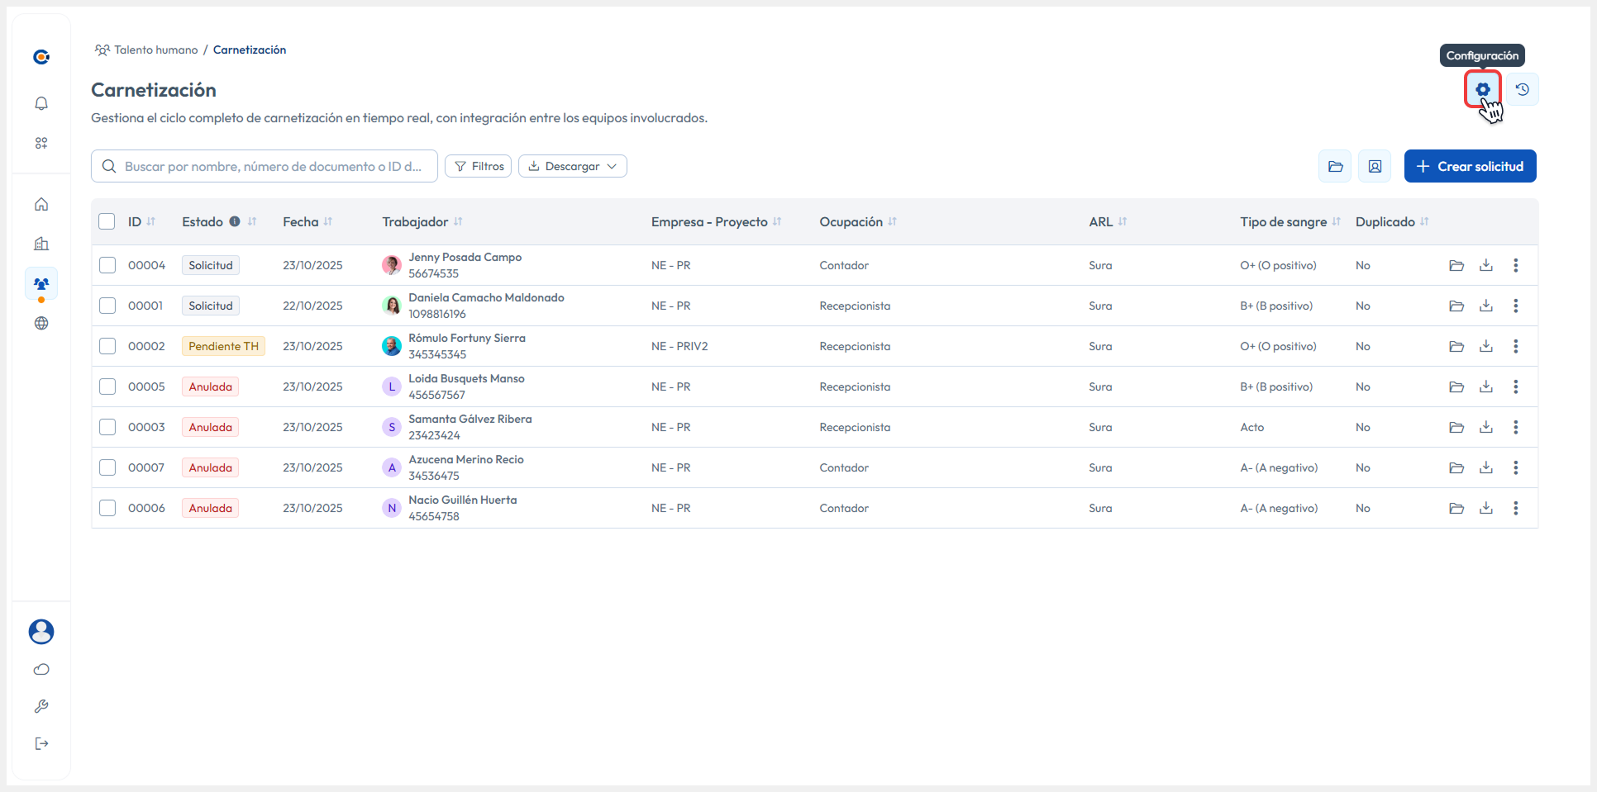The image size is (1597, 792).
Task: Sort the table by Fecha column
Action: click(327, 221)
